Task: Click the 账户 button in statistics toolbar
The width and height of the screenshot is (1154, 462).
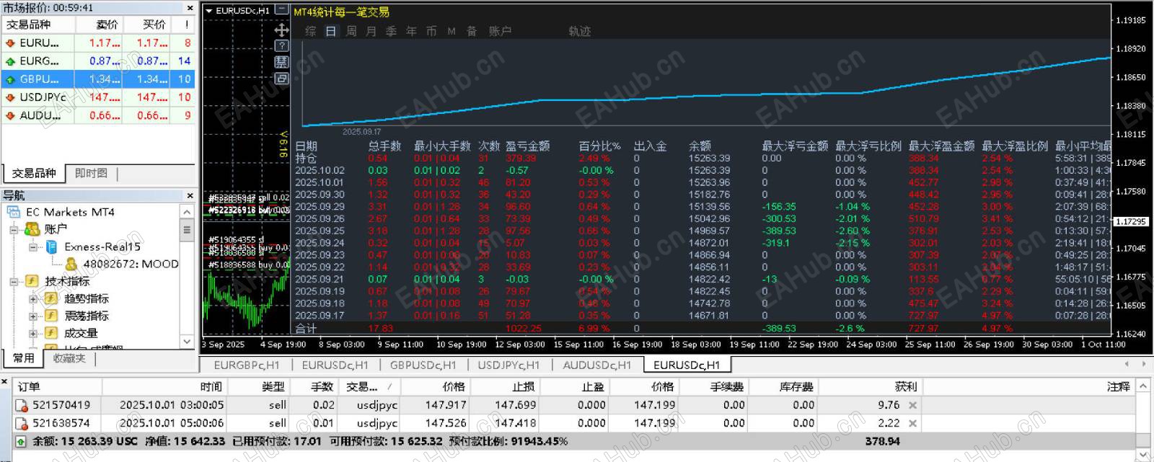Action: [501, 31]
